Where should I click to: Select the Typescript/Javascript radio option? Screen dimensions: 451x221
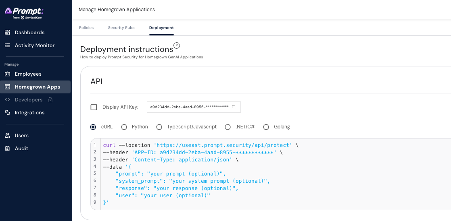click(159, 127)
